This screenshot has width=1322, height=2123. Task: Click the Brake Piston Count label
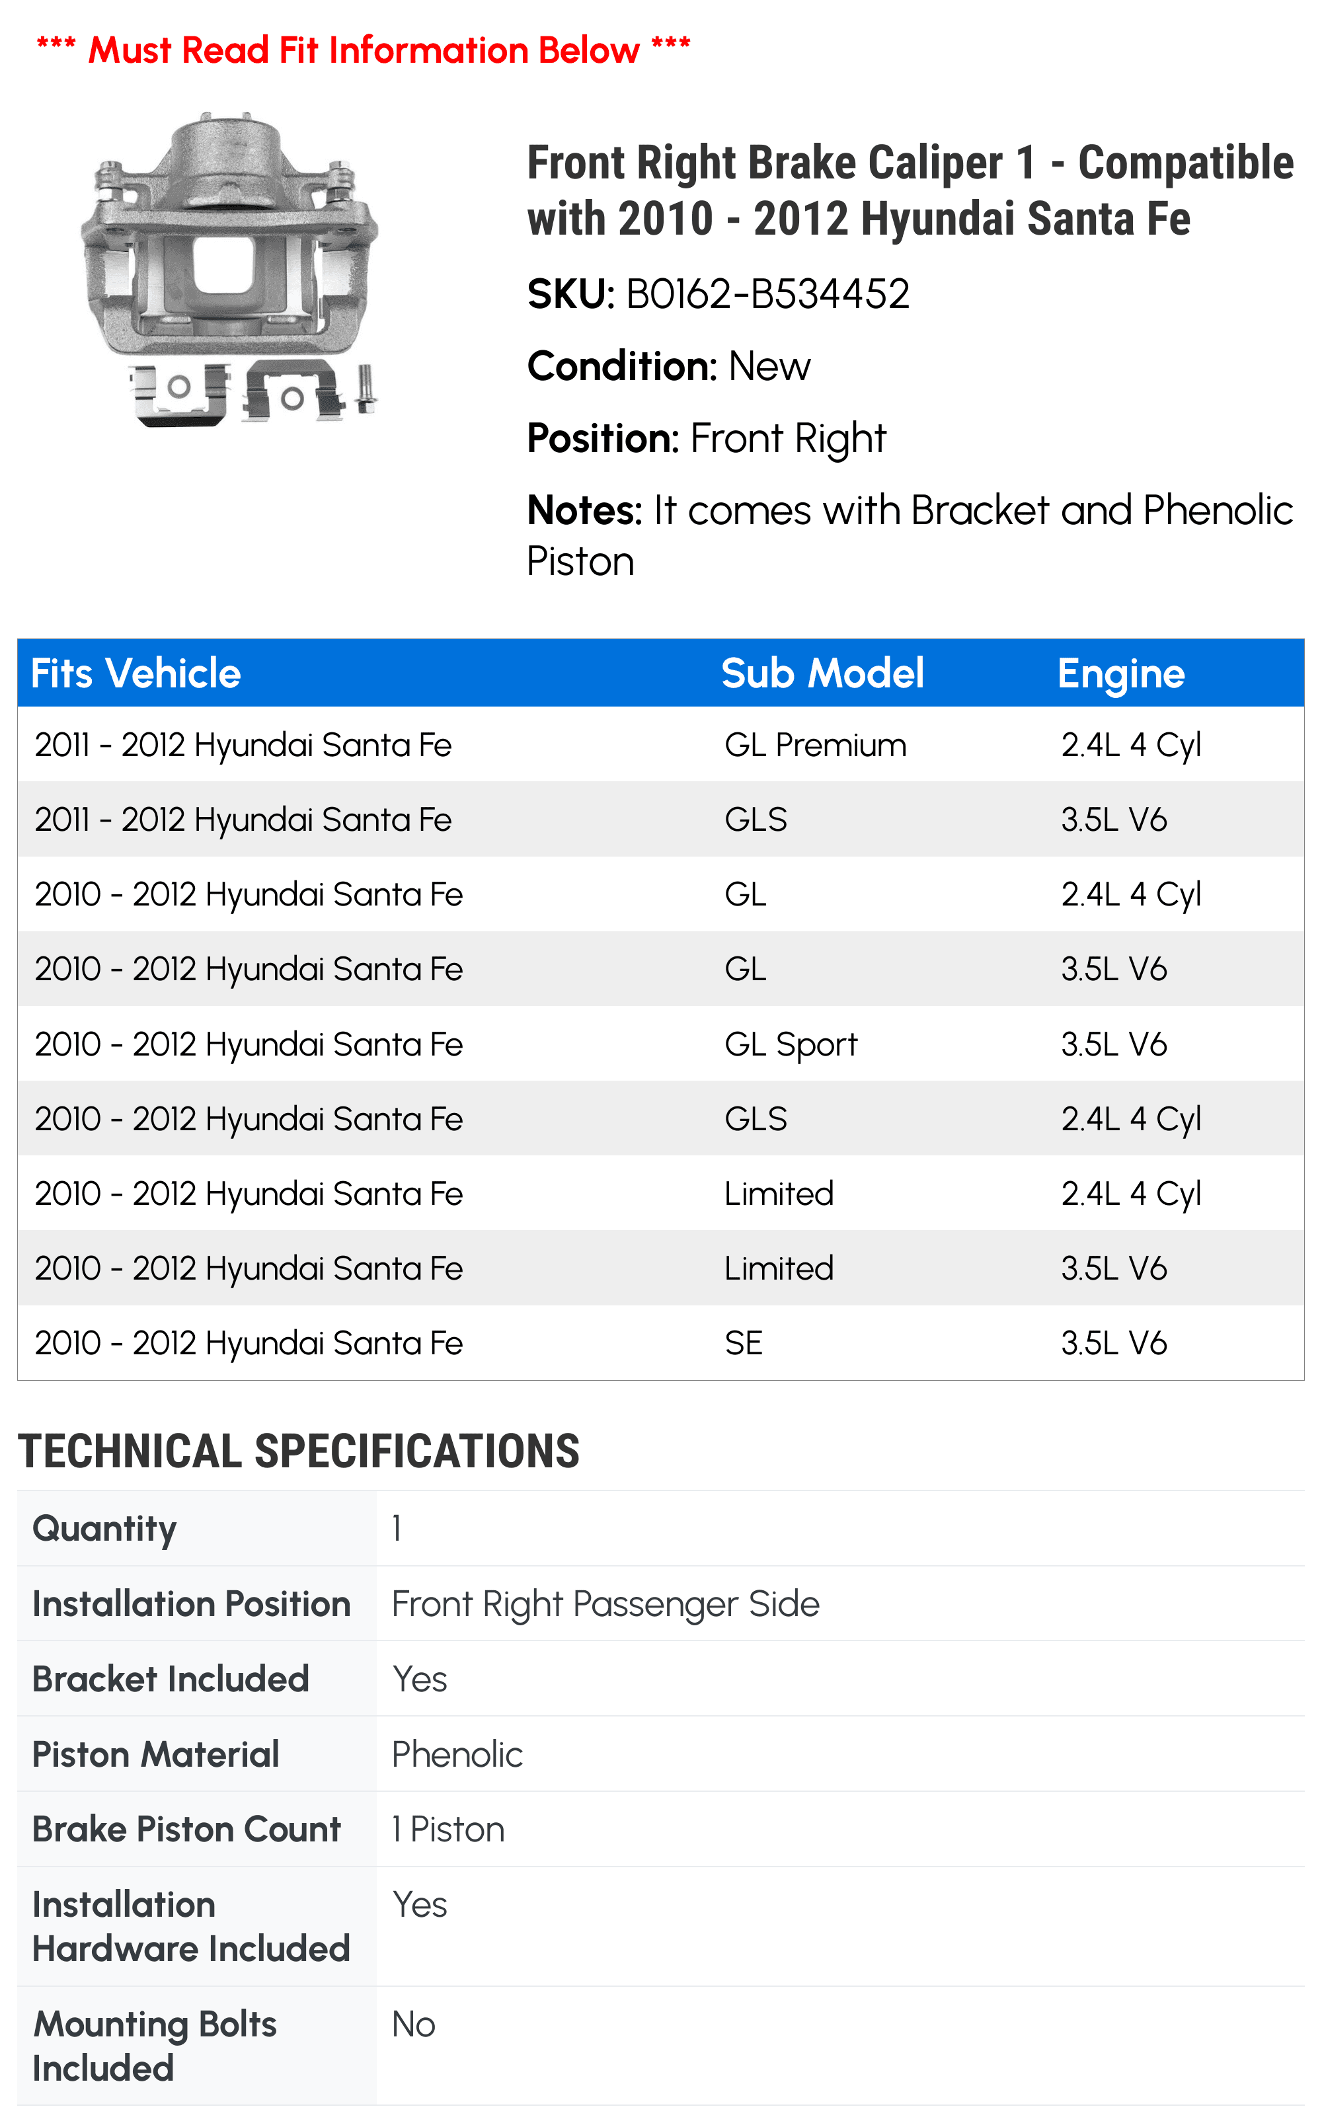coord(186,1830)
